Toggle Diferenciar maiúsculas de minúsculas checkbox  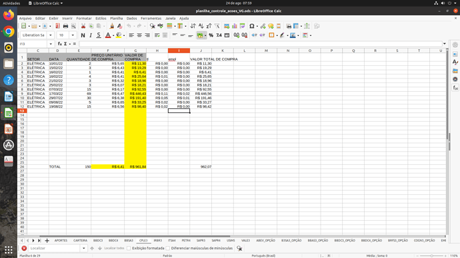[167, 248]
